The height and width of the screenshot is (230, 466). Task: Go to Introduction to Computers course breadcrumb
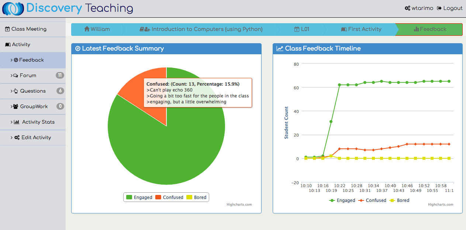click(x=201, y=29)
